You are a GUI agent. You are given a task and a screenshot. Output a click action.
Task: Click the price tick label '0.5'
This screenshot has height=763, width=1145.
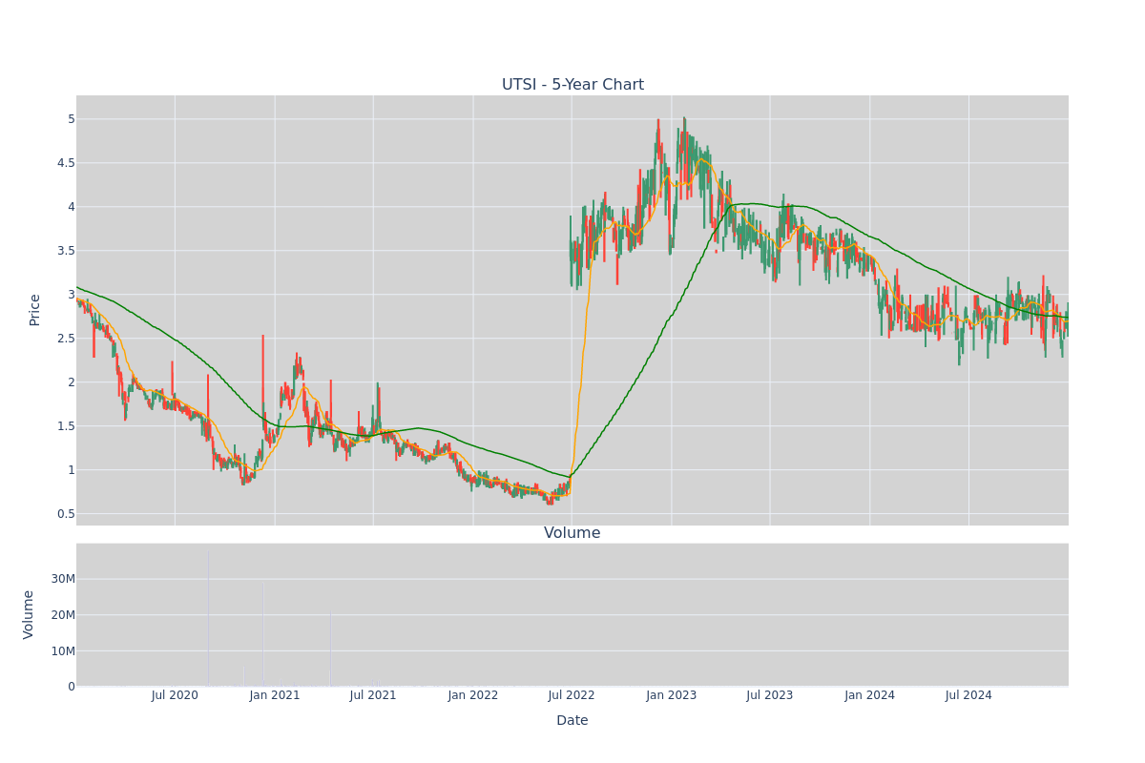tap(65, 514)
